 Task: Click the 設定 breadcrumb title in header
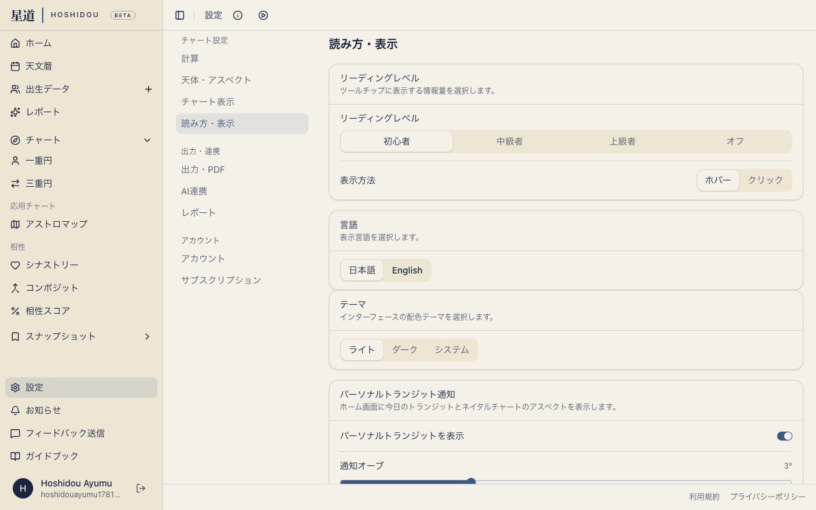click(x=214, y=15)
